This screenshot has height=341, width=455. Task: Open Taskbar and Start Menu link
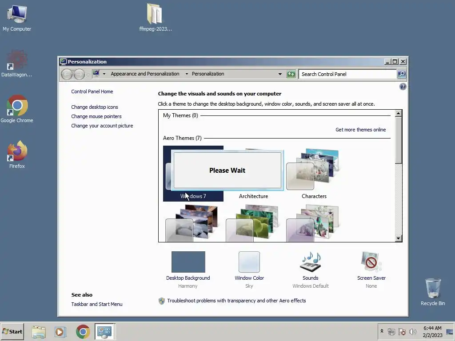click(96, 304)
